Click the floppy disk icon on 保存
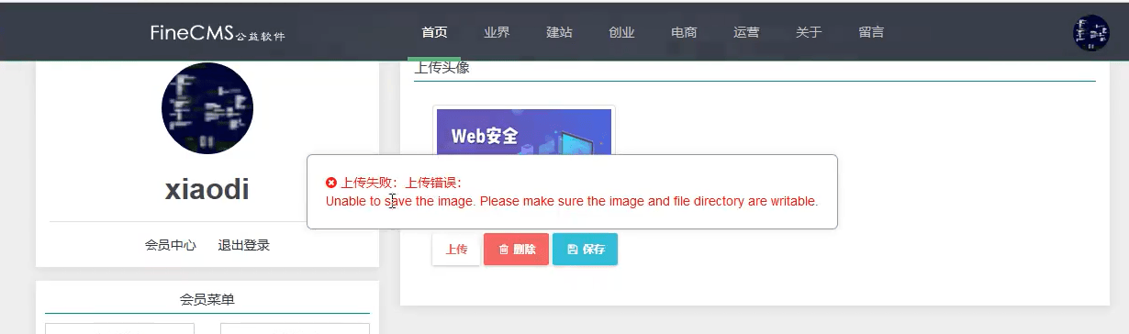The image size is (1129, 334). pyautogui.click(x=572, y=250)
